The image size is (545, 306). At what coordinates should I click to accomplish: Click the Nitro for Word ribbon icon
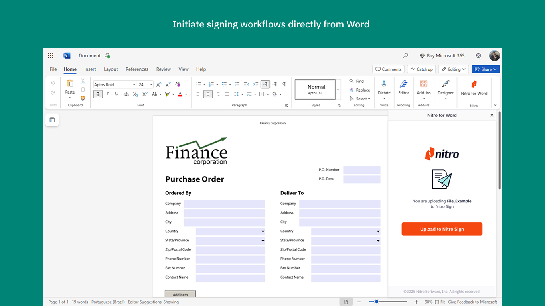coord(474,84)
